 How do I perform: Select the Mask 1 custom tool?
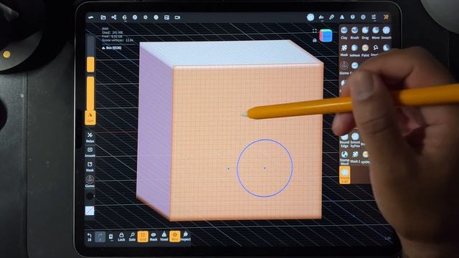(355, 157)
